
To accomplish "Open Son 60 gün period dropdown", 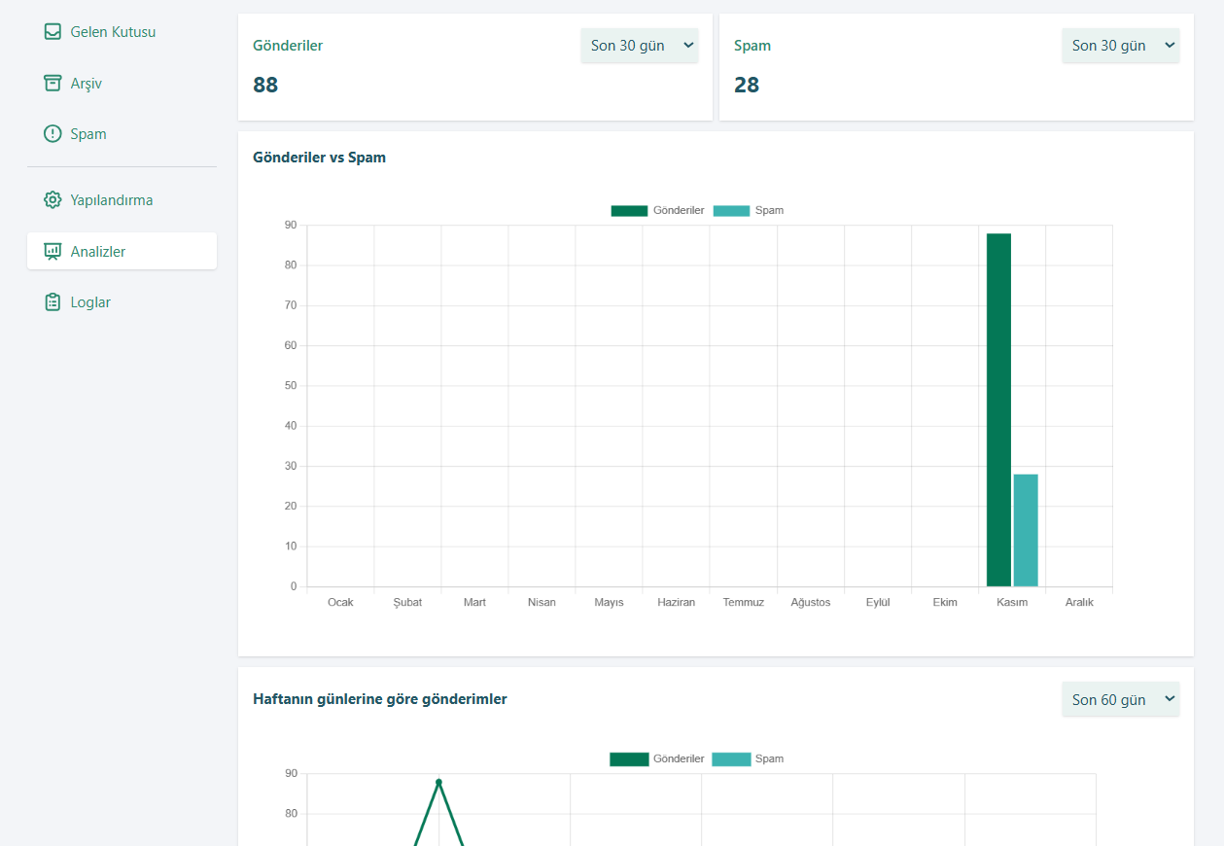I will [x=1121, y=699].
